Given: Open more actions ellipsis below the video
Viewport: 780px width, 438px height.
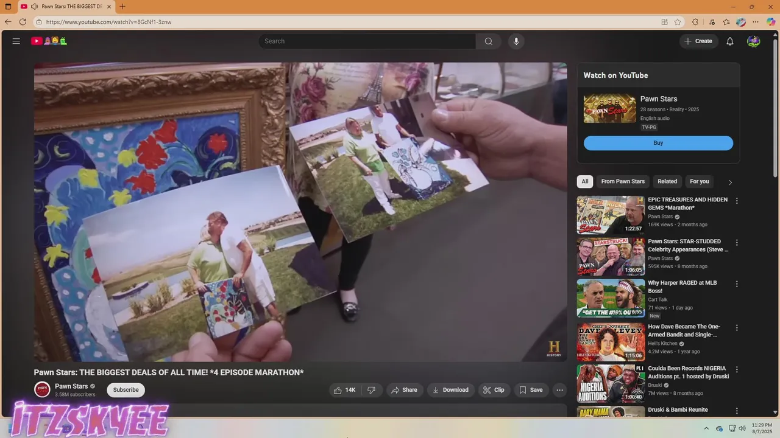Looking at the screenshot, I should 559,390.
